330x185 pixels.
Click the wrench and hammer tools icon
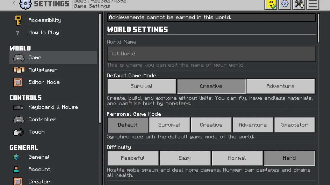(x=299, y=4)
